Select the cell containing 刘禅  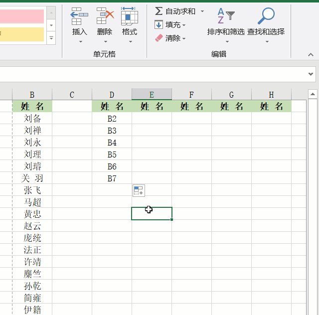[32, 130]
